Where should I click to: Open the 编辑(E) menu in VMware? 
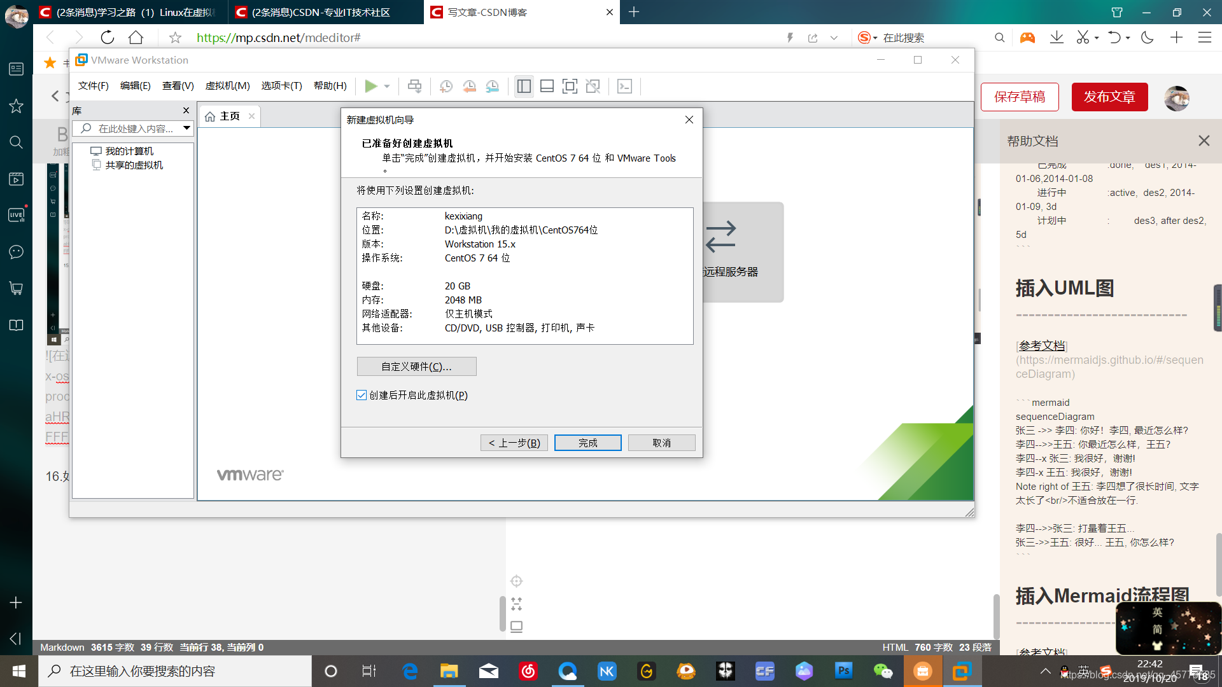coord(135,86)
